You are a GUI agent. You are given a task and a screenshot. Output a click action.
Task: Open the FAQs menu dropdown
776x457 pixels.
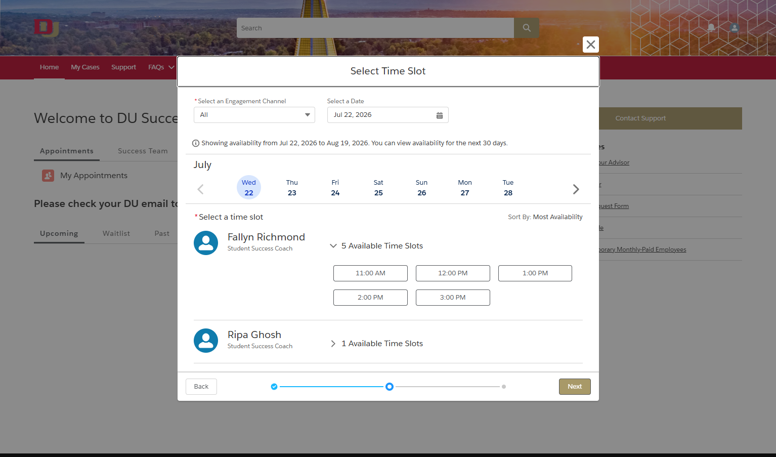[x=161, y=67]
